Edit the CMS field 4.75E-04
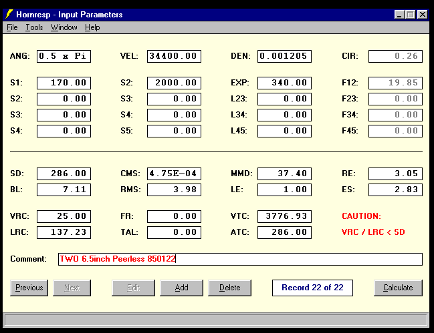 point(174,174)
